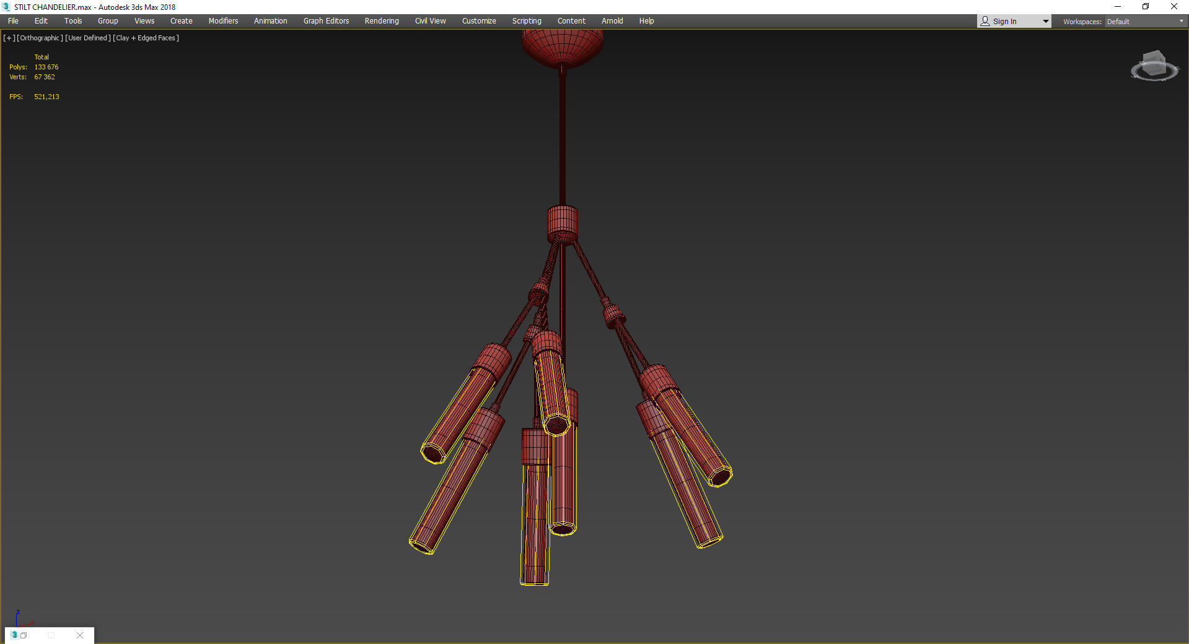Open the Clay + Edged Faces shading menu
The height and width of the screenshot is (644, 1189).
pos(146,38)
